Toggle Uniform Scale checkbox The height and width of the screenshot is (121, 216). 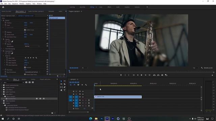pyautogui.click(x=25, y=30)
